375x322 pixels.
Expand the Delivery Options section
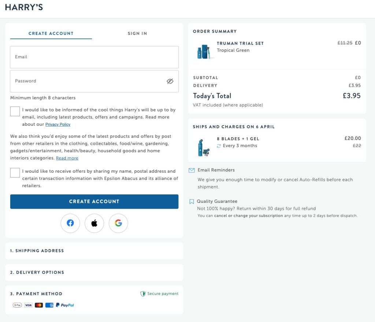click(x=94, y=272)
